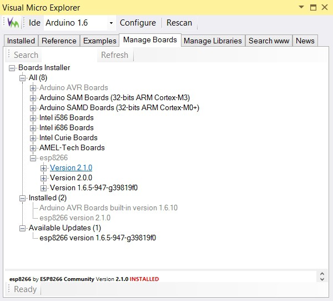Maximize the Visual Micro Explorer panel

tap(313, 7)
